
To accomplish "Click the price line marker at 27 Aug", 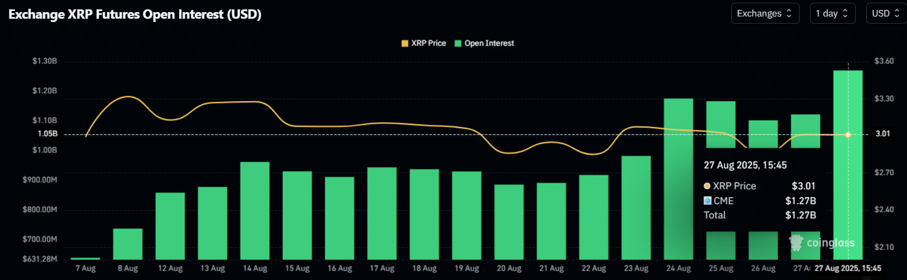I will pyautogui.click(x=848, y=135).
